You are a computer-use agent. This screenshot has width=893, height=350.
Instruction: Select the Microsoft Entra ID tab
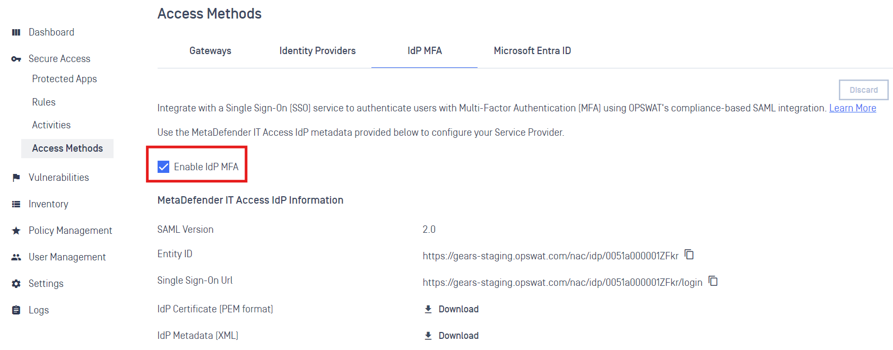click(532, 51)
